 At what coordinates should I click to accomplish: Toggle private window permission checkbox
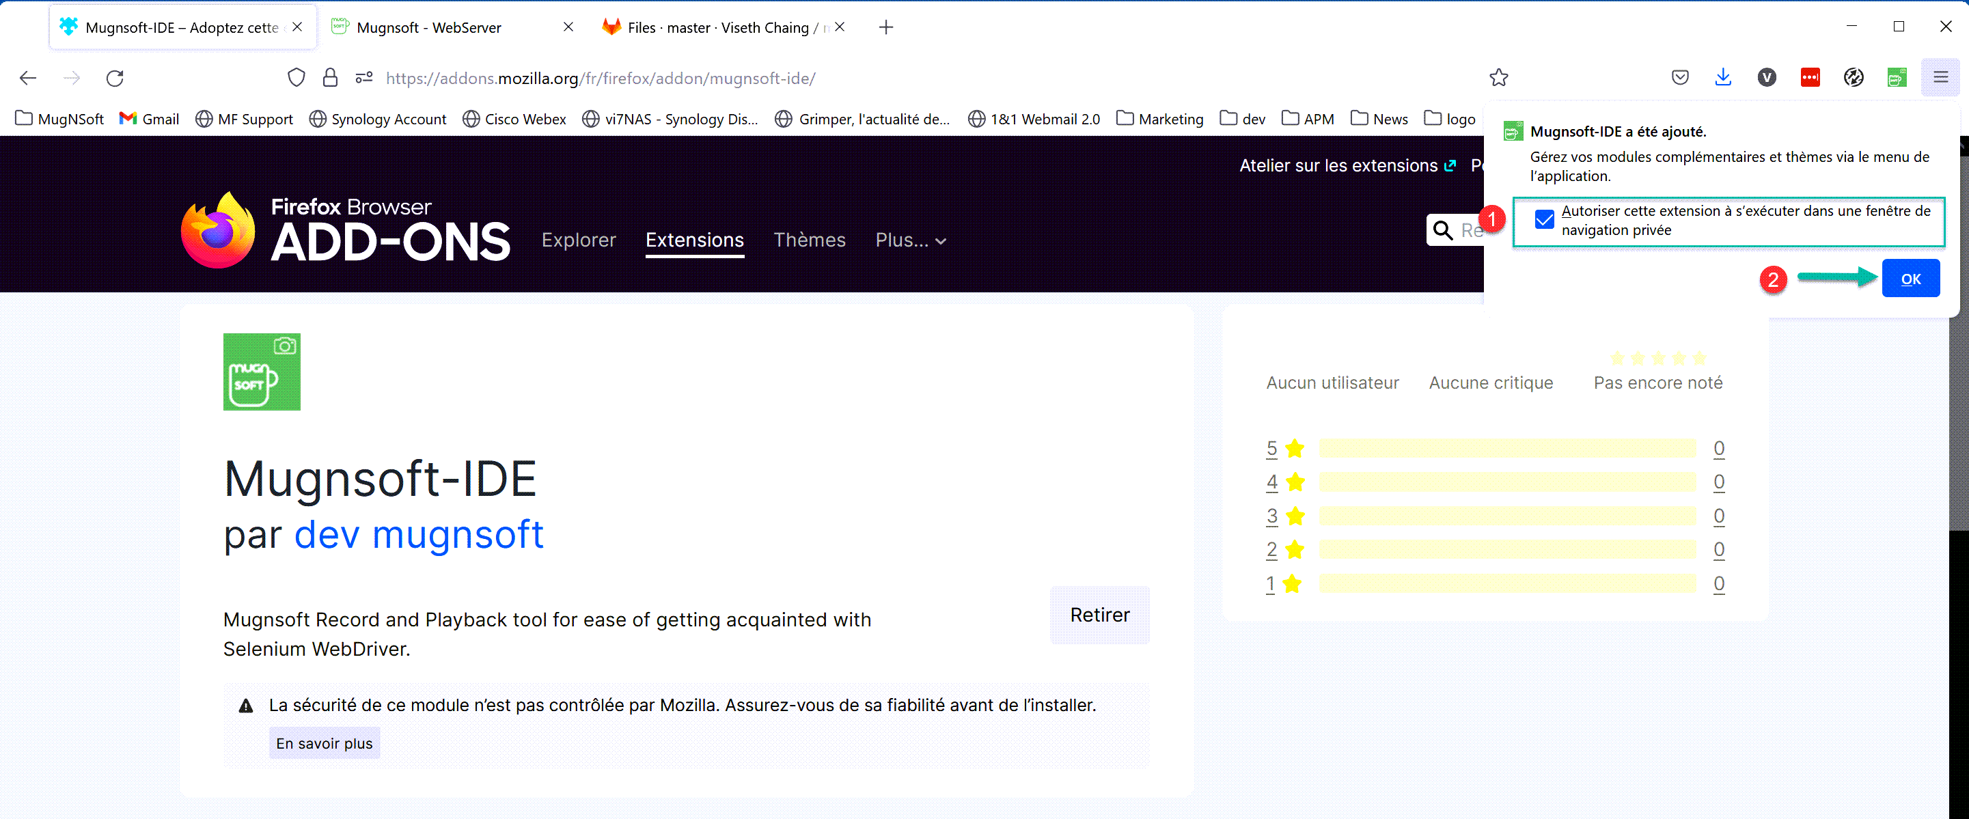coord(1544,220)
